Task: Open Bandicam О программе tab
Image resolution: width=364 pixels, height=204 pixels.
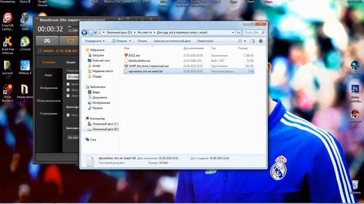Action: (x=48, y=113)
